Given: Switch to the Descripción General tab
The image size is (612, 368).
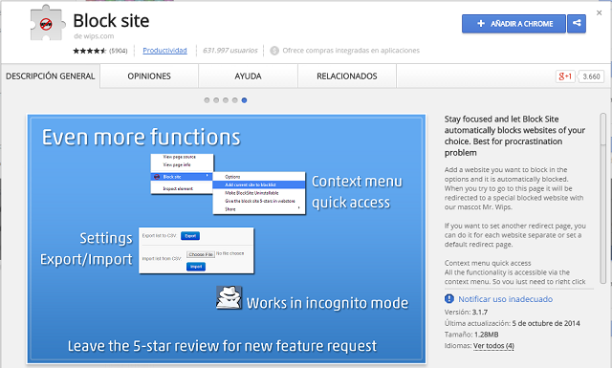Looking at the screenshot, I should click(51, 76).
